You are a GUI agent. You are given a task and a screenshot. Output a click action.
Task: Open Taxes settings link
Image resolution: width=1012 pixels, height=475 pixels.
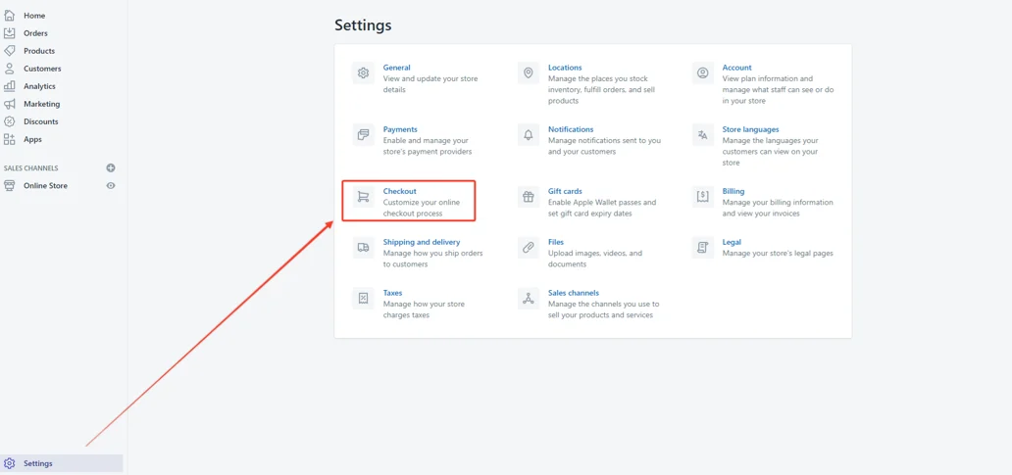click(x=392, y=292)
